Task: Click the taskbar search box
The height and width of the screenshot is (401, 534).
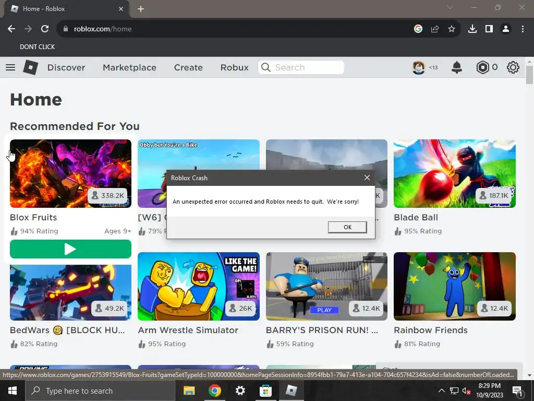Action: 100,391
